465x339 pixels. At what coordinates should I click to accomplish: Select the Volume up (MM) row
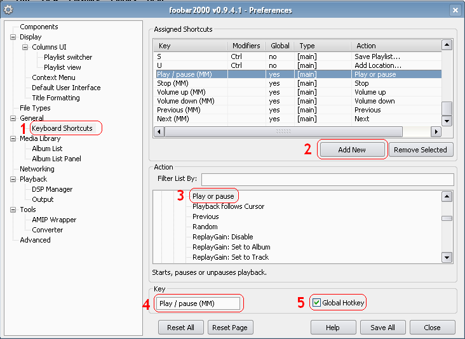pos(298,92)
